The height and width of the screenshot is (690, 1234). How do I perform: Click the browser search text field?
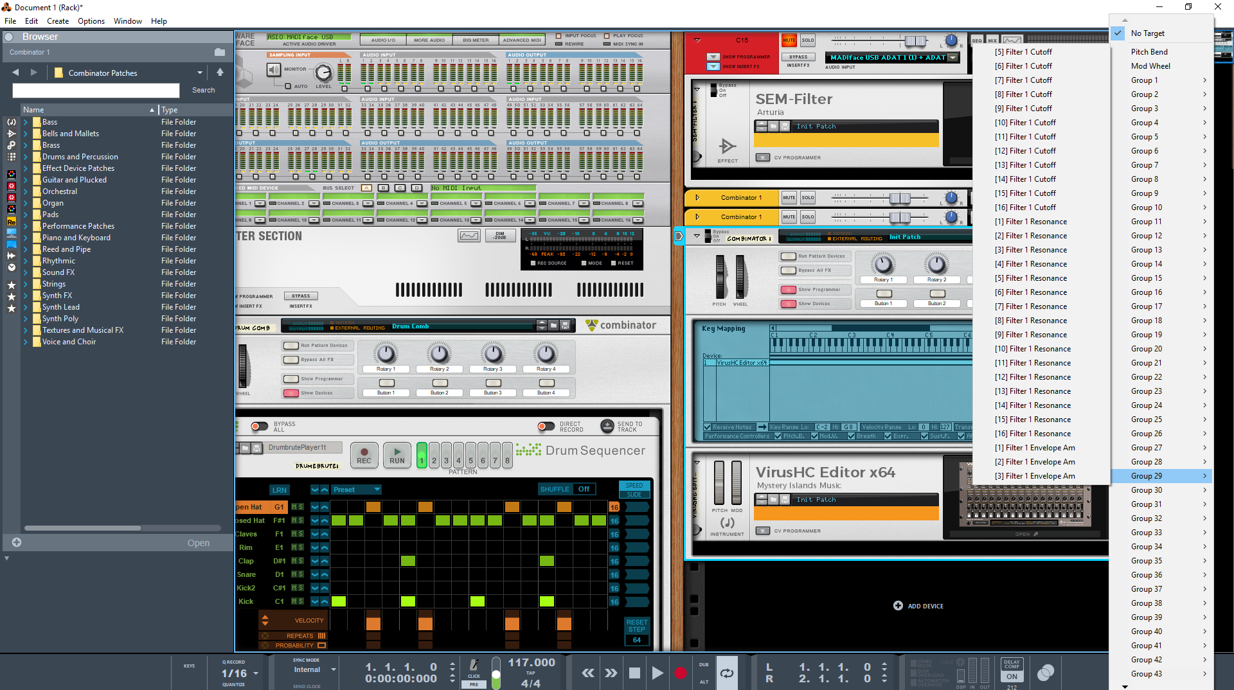pyautogui.click(x=96, y=90)
